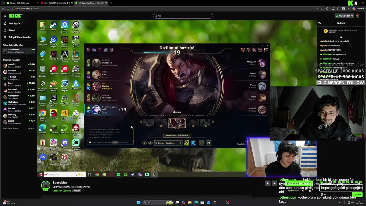This screenshot has width=366, height=206.
Task: Click the Turkish language tag
Action: (76, 191)
